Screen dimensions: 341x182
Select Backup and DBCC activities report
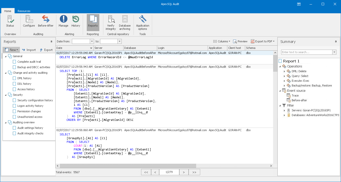(34, 67)
